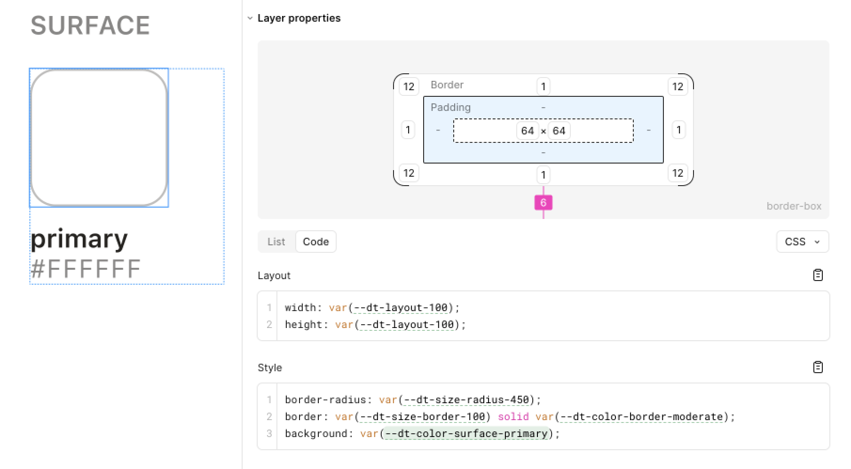
Task: Click the --dt-size-radius-450 variable
Action: (466, 400)
